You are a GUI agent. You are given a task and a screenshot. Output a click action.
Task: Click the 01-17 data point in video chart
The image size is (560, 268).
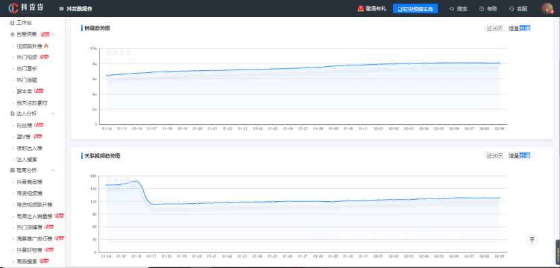pyautogui.click(x=152, y=205)
